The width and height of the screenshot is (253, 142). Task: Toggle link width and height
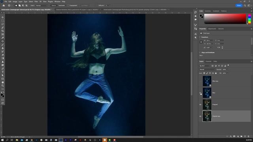(201, 42)
